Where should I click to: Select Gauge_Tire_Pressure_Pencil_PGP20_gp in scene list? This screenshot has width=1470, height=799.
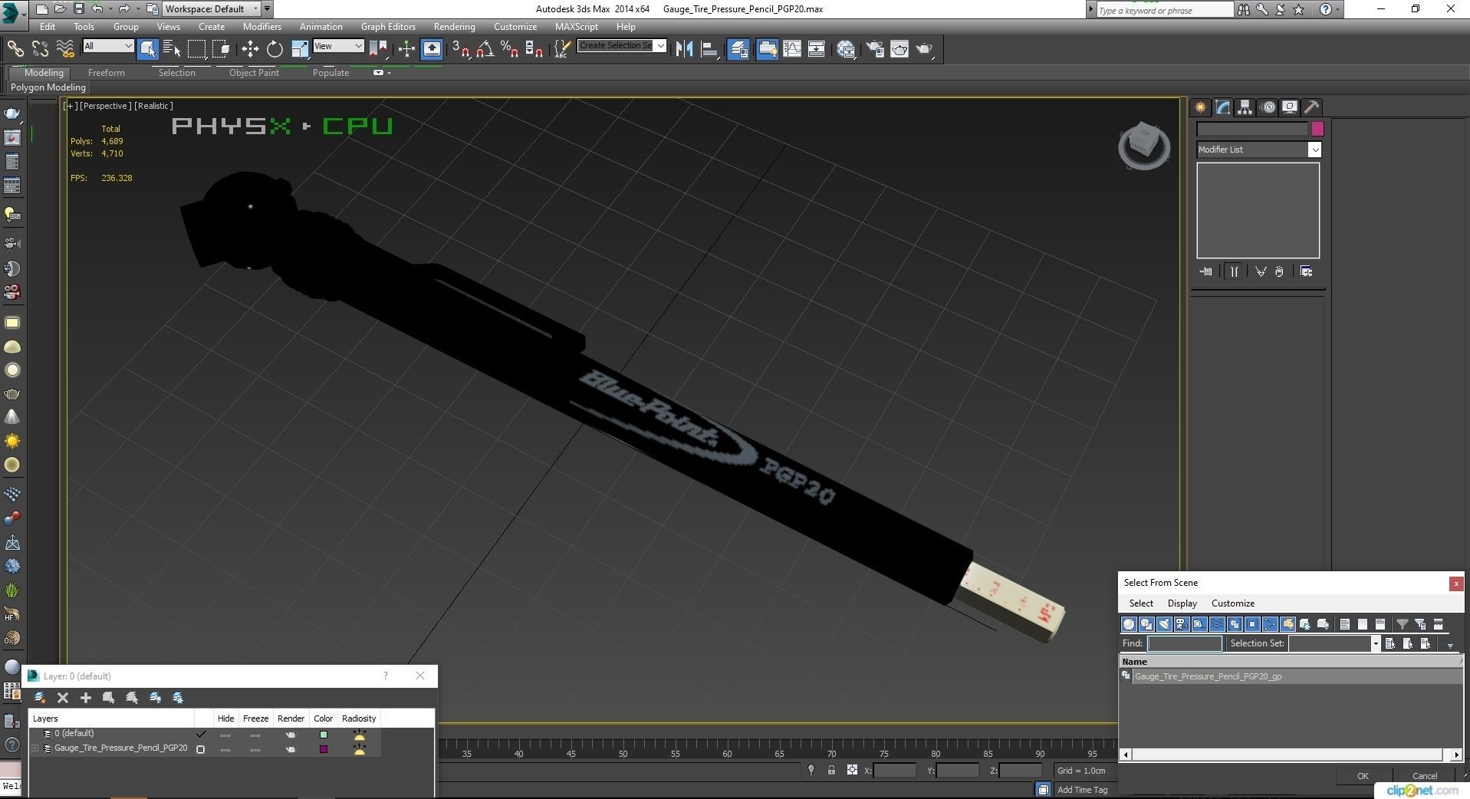point(1291,676)
